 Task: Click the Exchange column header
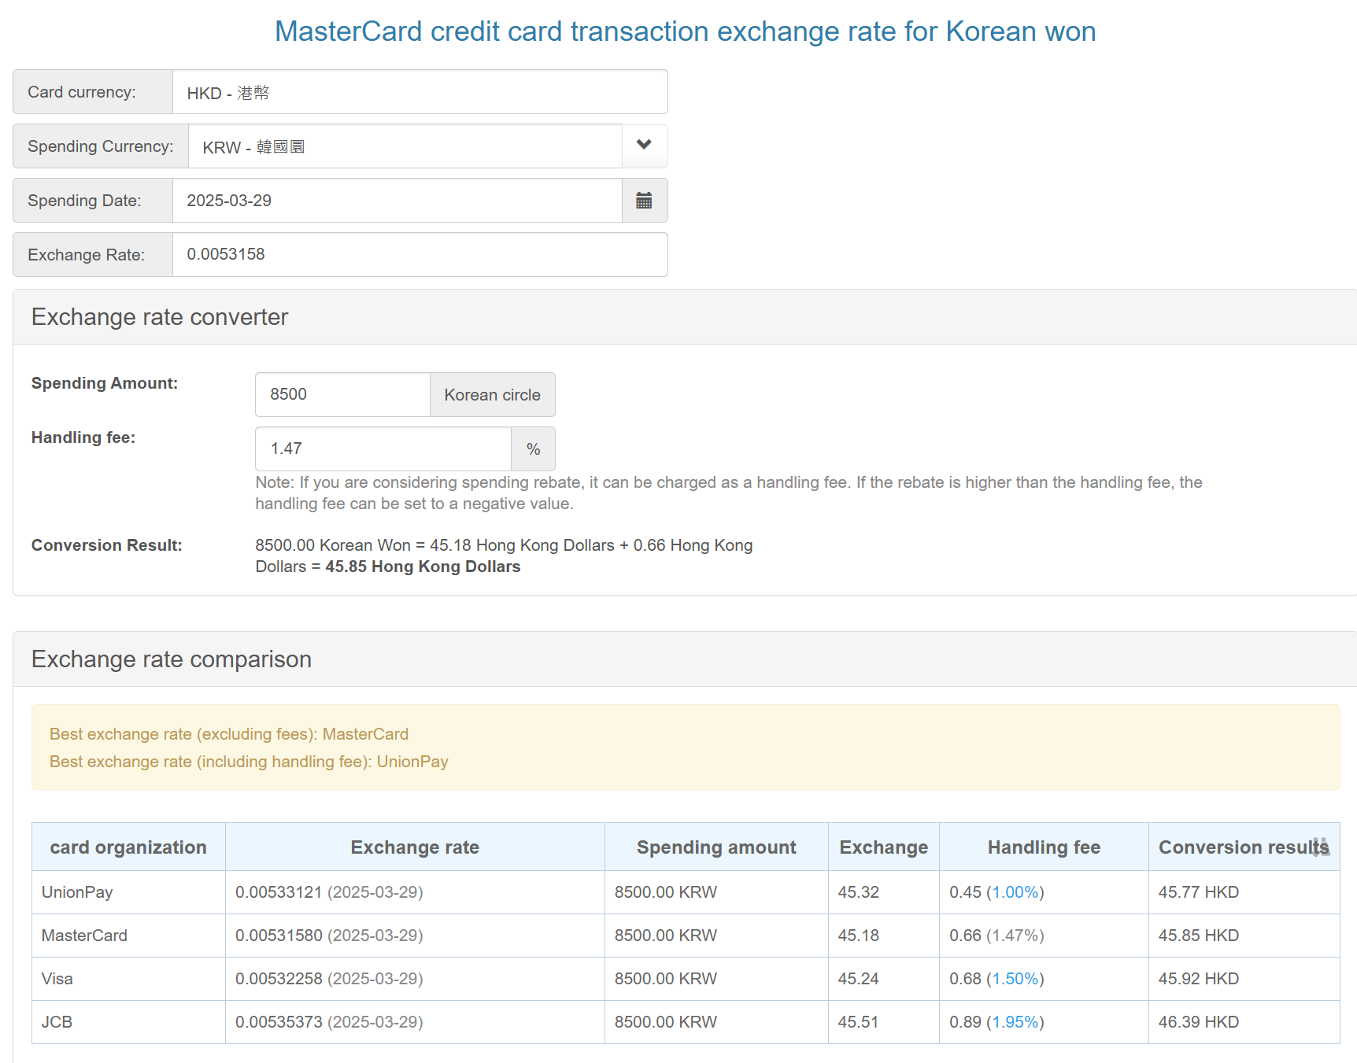coord(883,847)
